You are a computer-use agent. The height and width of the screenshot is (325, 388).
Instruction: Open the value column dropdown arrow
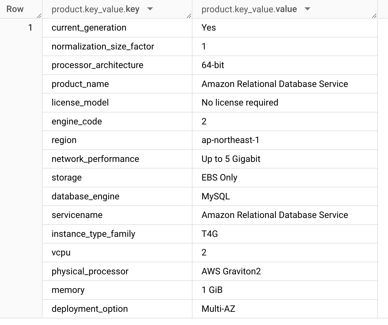point(307,9)
